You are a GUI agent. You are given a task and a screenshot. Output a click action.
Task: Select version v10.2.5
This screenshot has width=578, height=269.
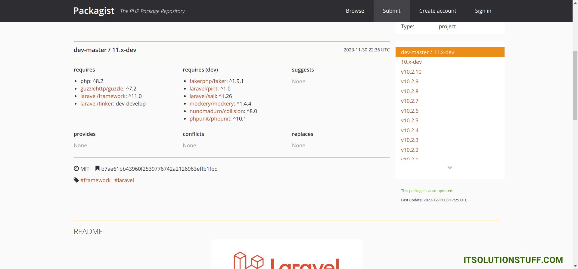click(x=410, y=121)
